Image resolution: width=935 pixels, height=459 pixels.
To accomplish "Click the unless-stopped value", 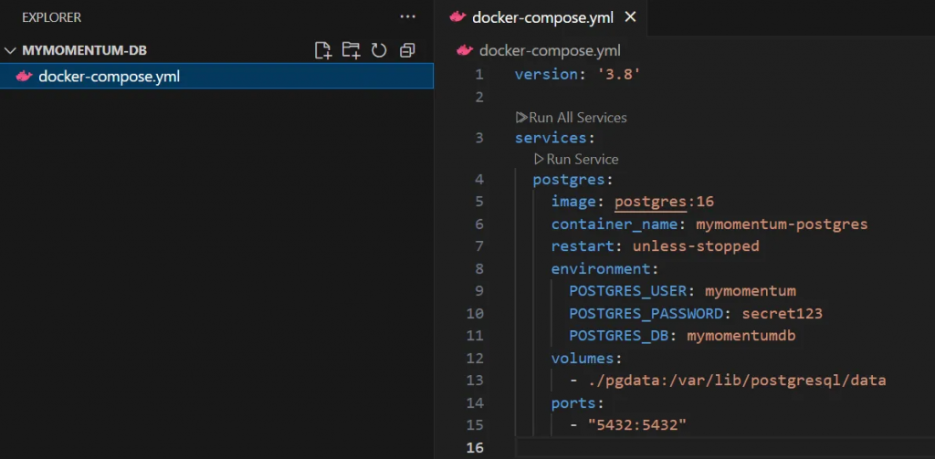I will (x=696, y=246).
